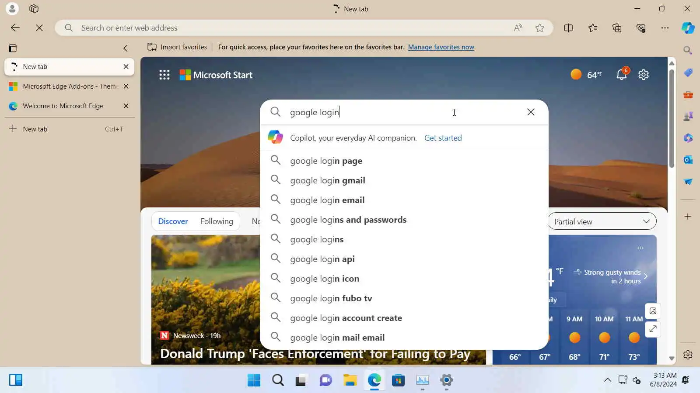
Task: Open the Microsoft Start app launcher grid
Action: pyautogui.click(x=164, y=75)
